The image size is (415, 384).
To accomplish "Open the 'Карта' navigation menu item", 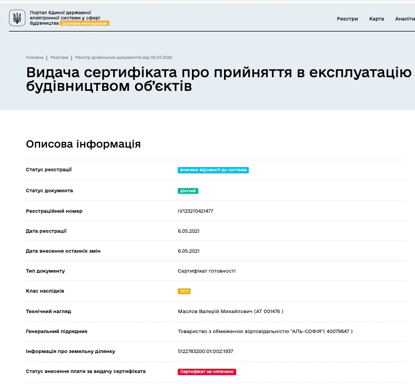I will click(x=377, y=19).
